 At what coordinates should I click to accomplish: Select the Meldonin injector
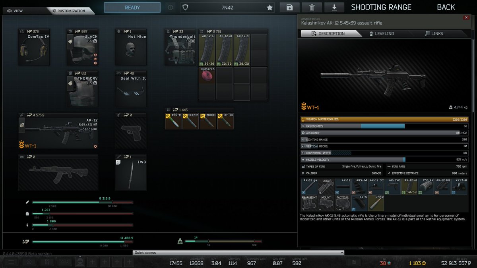[190, 121]
